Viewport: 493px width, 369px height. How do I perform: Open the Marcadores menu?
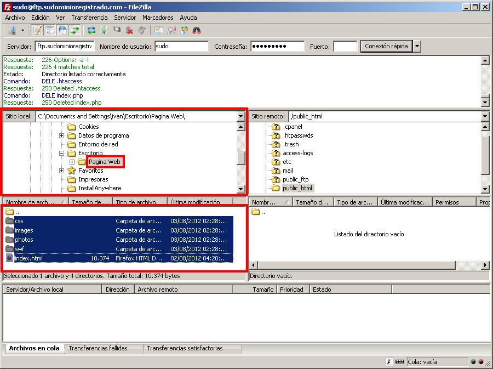[158, 18]
